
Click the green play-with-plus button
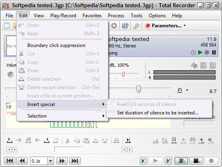tap(168, 161)
